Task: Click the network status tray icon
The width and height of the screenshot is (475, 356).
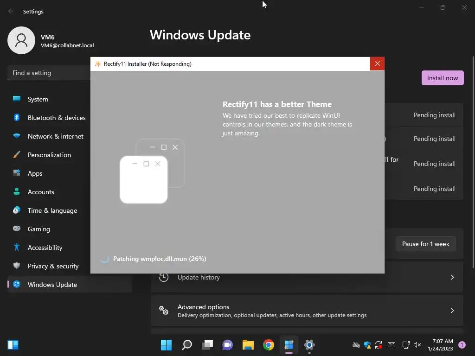Action: point(406,345)
